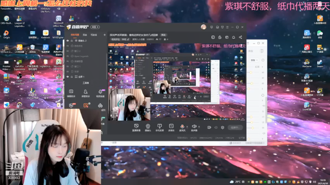Open the League of Legends desktop shortcut
Viewport: 330px width, 185px height.
coord(20,22)
